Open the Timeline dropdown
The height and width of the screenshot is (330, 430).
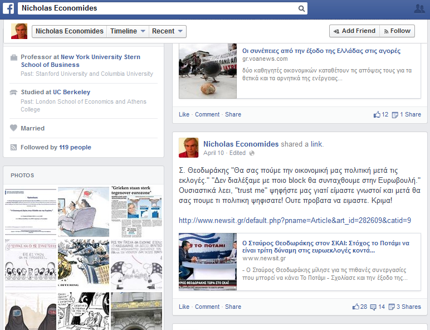(x=128, y=31)
